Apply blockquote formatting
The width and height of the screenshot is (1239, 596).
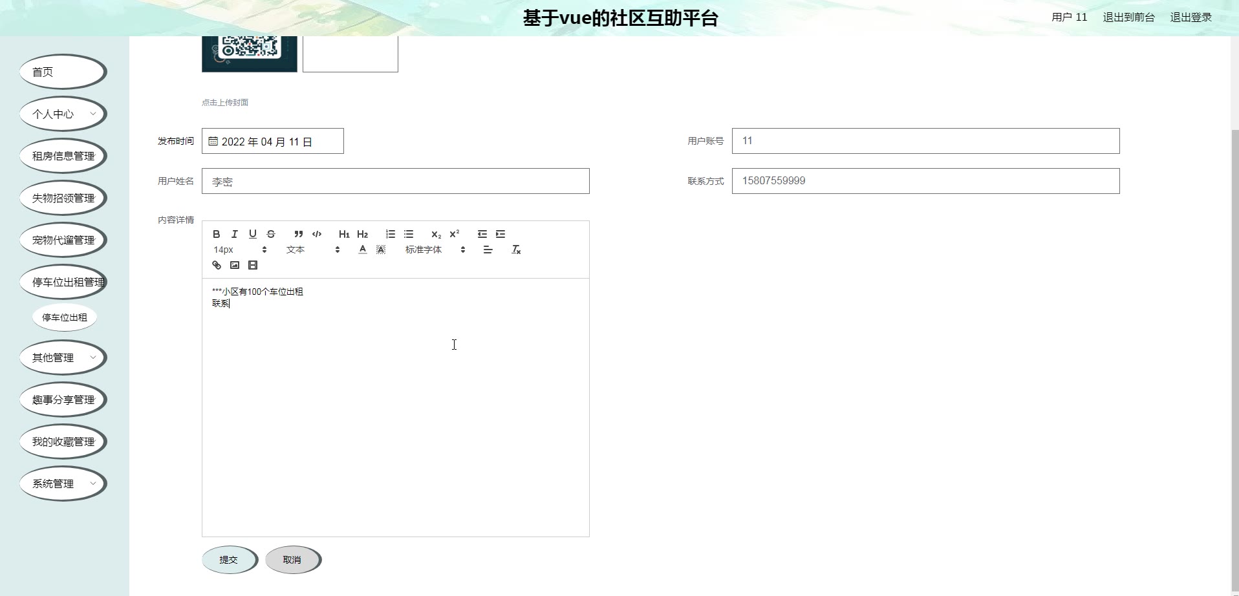(x=298, y=234)
